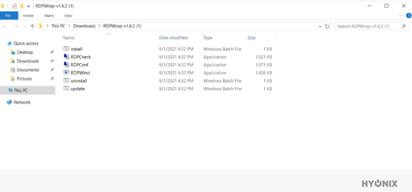Screen dimensions: 412x192
Task: Open the Help question mark icon
Action: pyautogui.click(x=409, y=16)
